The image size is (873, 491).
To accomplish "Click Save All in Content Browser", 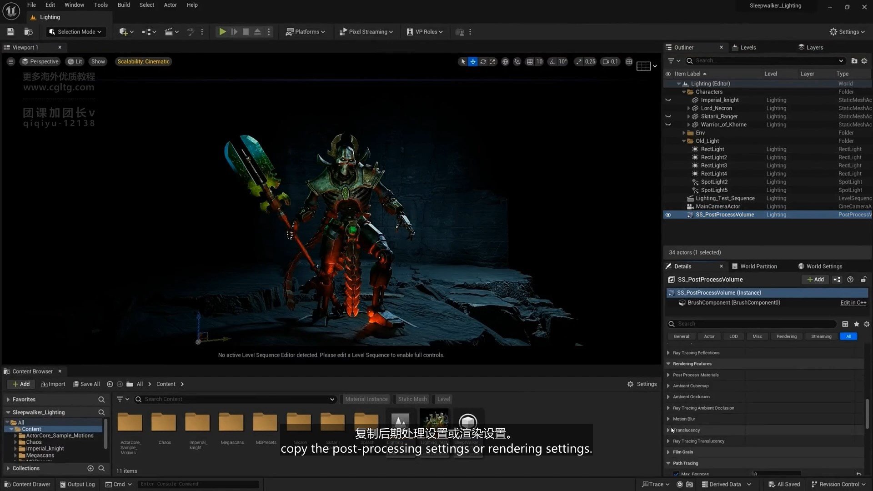I will [x=86, y=384].
